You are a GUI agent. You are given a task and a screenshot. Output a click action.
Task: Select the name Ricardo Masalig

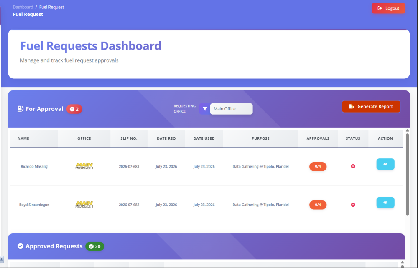click(34, 167)
